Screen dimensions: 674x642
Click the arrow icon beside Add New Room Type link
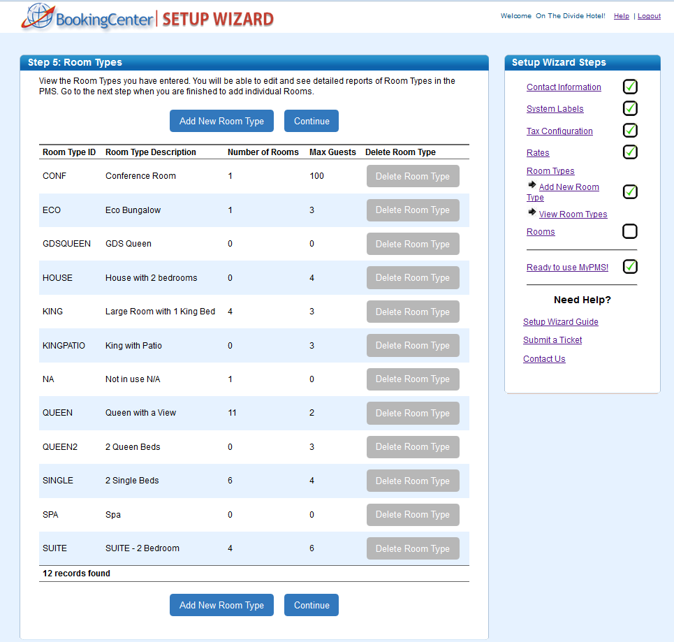pos(532,185)
